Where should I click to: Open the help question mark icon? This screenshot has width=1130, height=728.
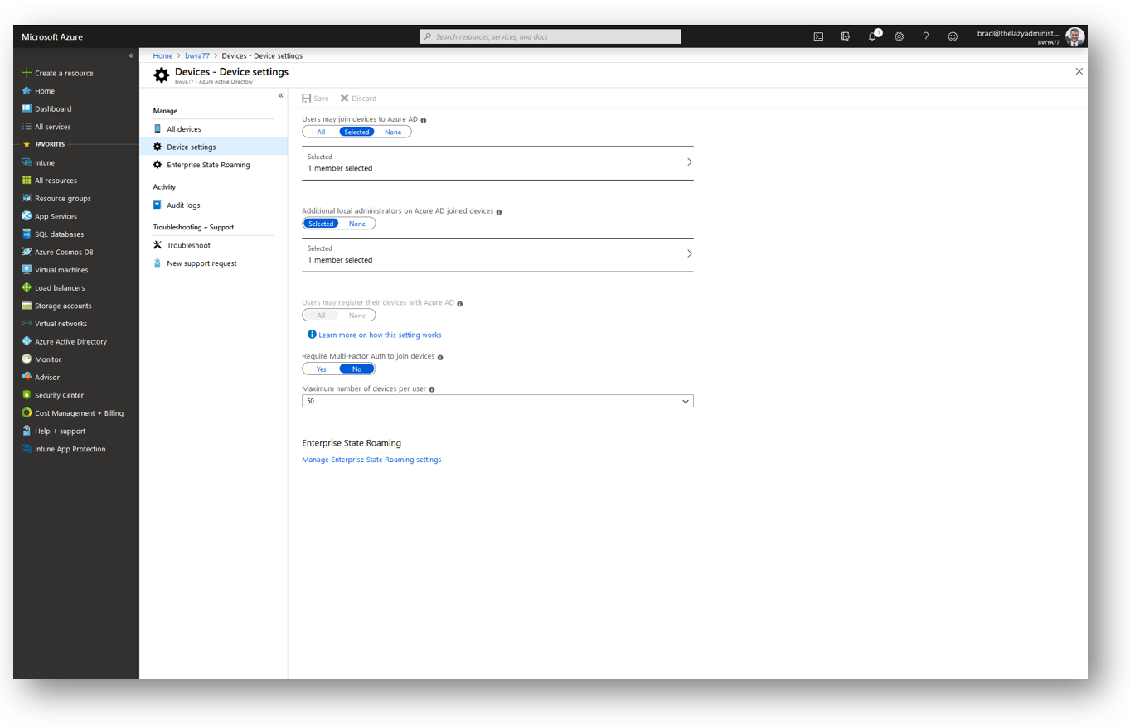point(926,36)
